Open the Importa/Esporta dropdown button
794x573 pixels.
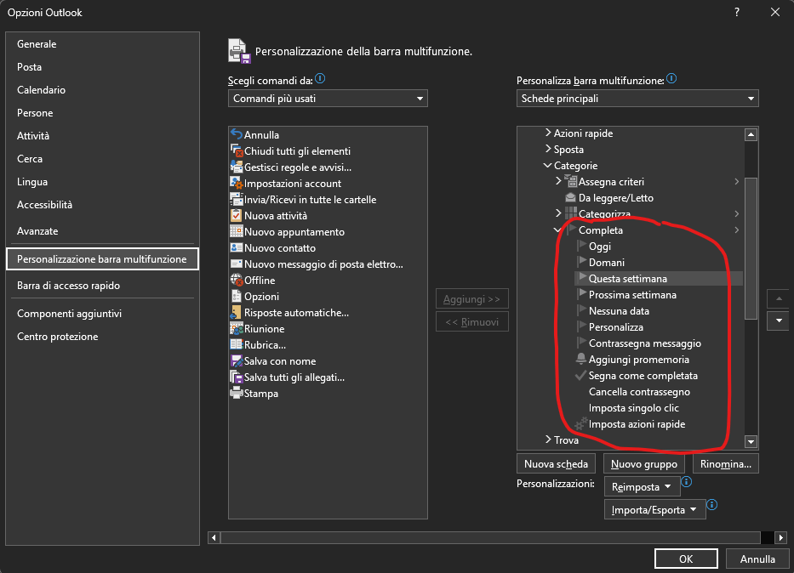654,510
